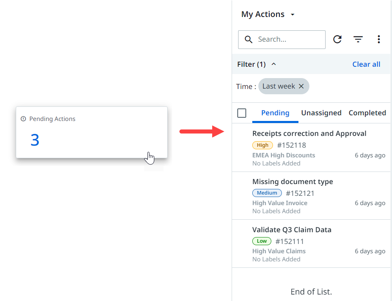Click the magnifier search icon
Screen dimensions: 392x301
click(249, 39)
